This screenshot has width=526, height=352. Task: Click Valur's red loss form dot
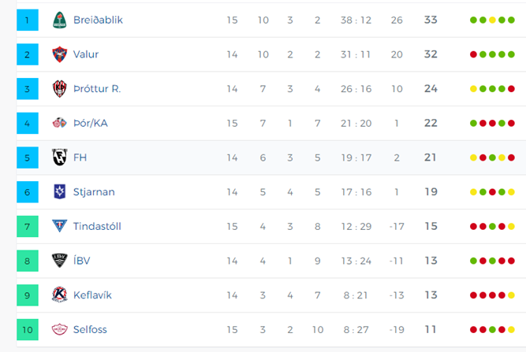coord(473,54)
